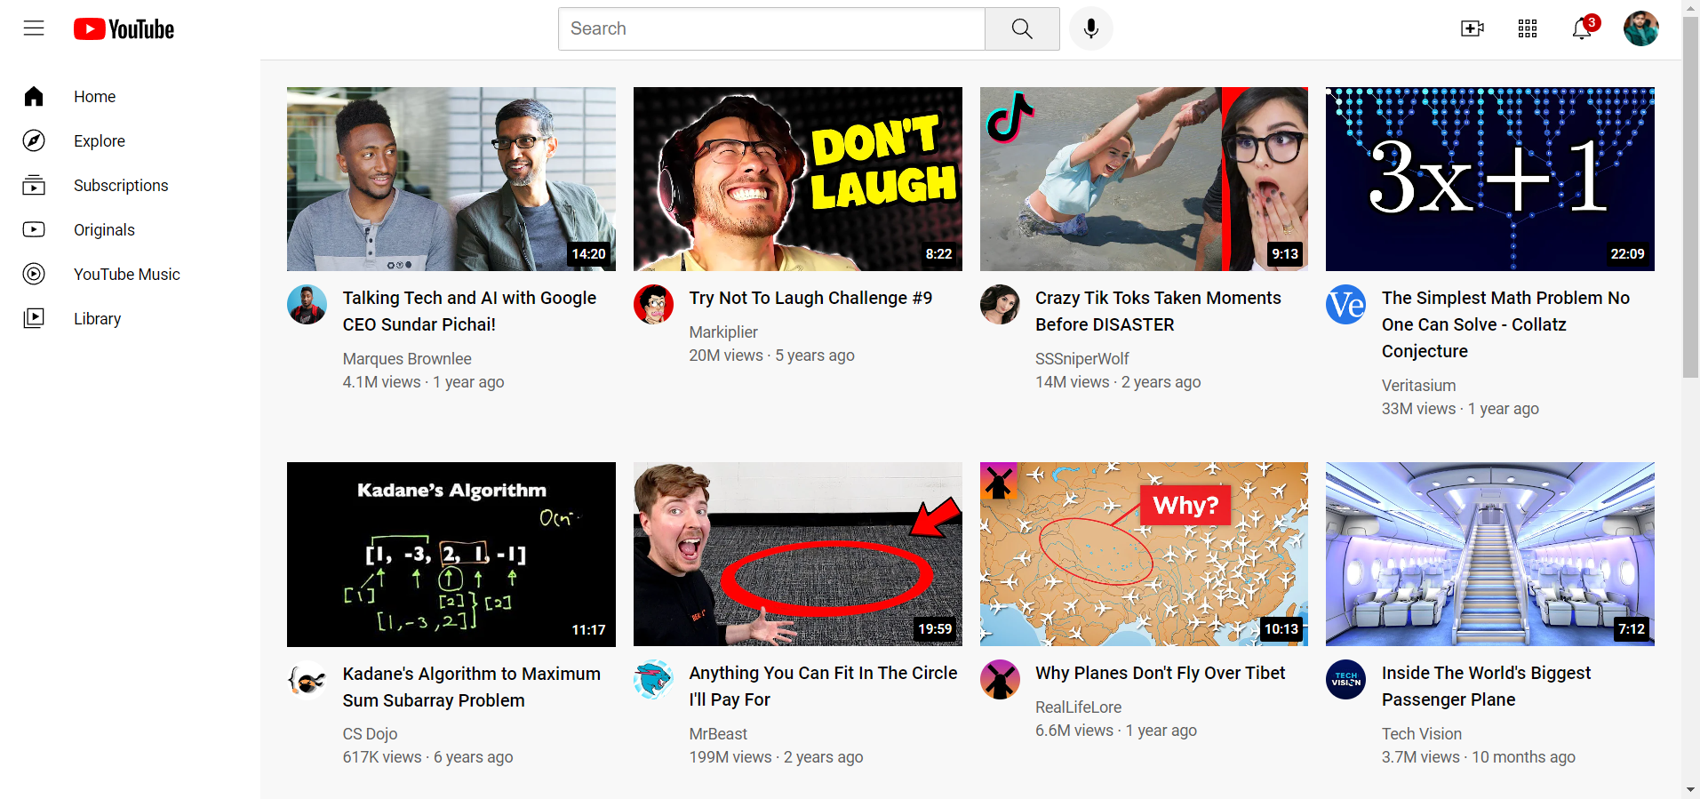
Task: Open the account avatar menu
Action: (x=1641, y=28)
